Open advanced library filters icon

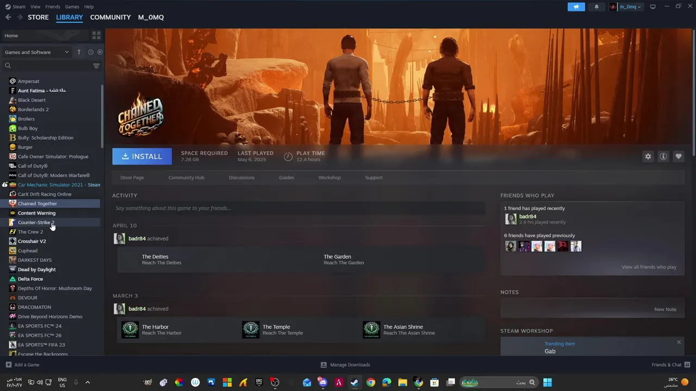[x=96, y=66]
